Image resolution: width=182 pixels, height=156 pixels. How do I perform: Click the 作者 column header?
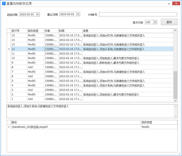(51, 31)
